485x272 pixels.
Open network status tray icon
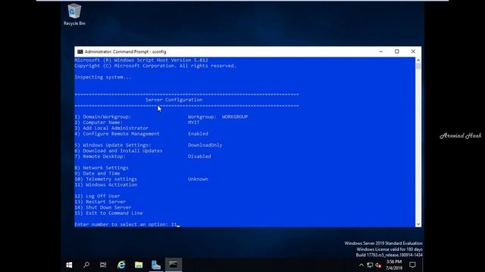point(370,265)
